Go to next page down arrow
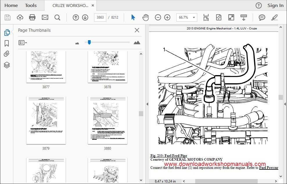Screen dimensions: 287x184 point(85,17)
